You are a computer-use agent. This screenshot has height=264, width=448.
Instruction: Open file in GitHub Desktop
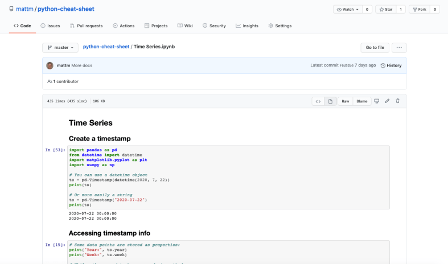(x=376, y=101)
